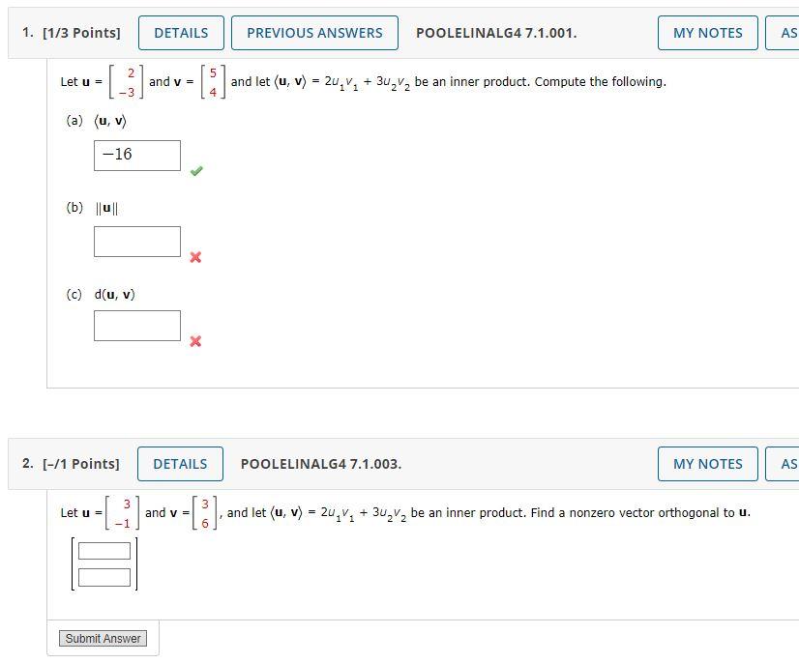The image size is (799, 663).
Task: Click Submit Answer for question 2
Action: [x=103, y=638]
